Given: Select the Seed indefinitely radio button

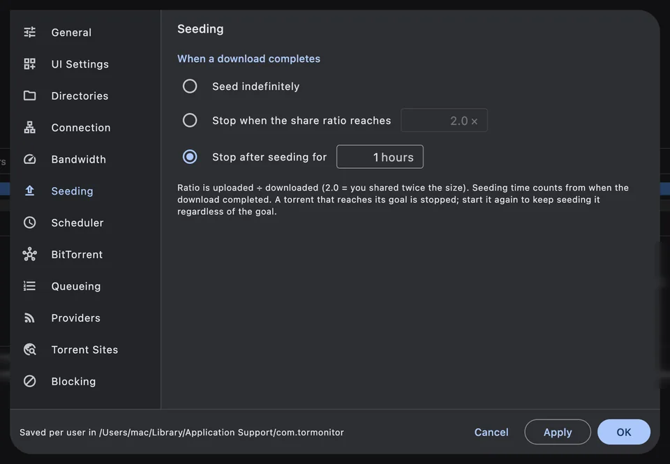Looking at the screenshot, I should (x=190, y=87).
